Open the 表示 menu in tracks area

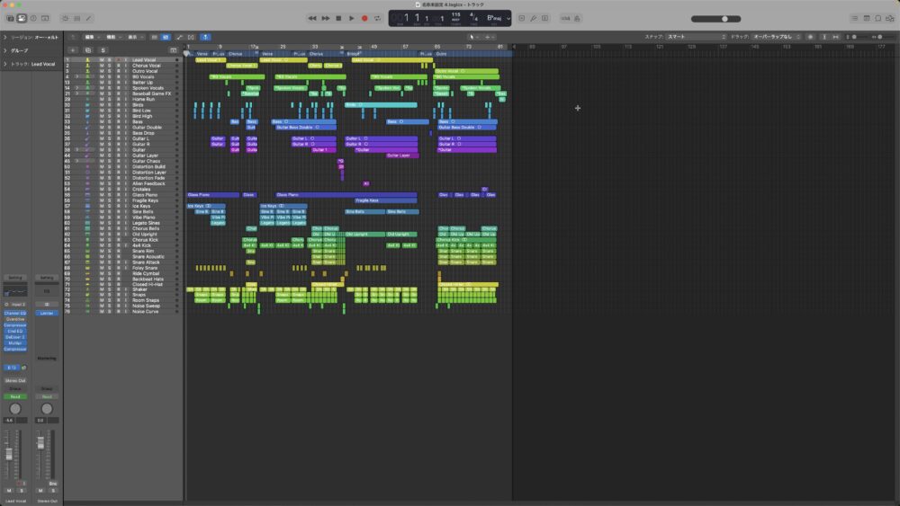[132, 37]
